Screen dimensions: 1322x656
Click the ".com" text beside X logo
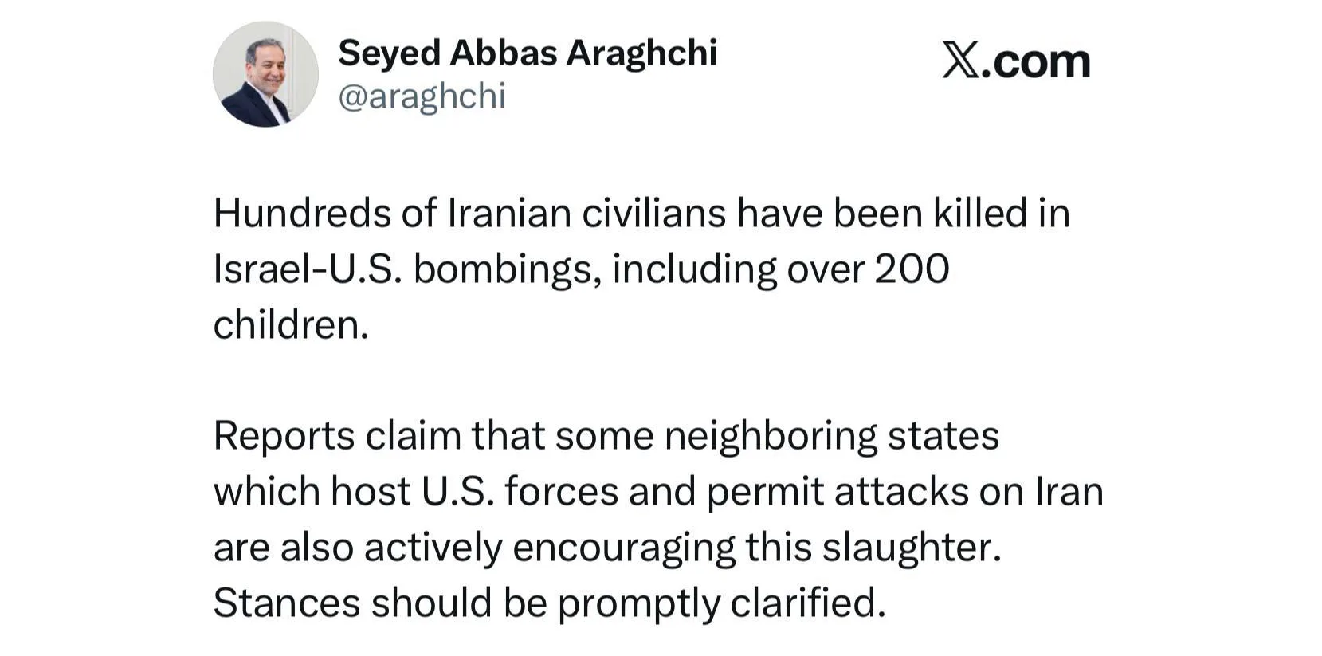(x=1036, y=62)
